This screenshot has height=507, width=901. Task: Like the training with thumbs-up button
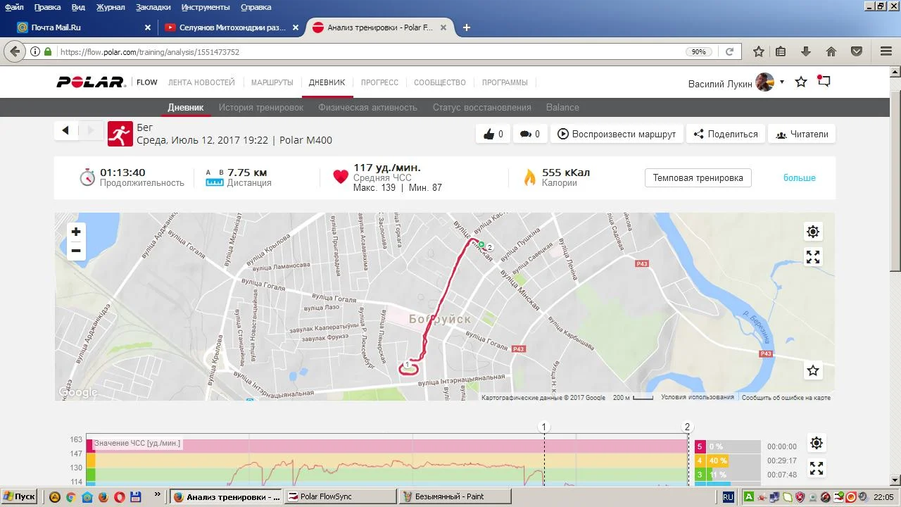(493, 134)
